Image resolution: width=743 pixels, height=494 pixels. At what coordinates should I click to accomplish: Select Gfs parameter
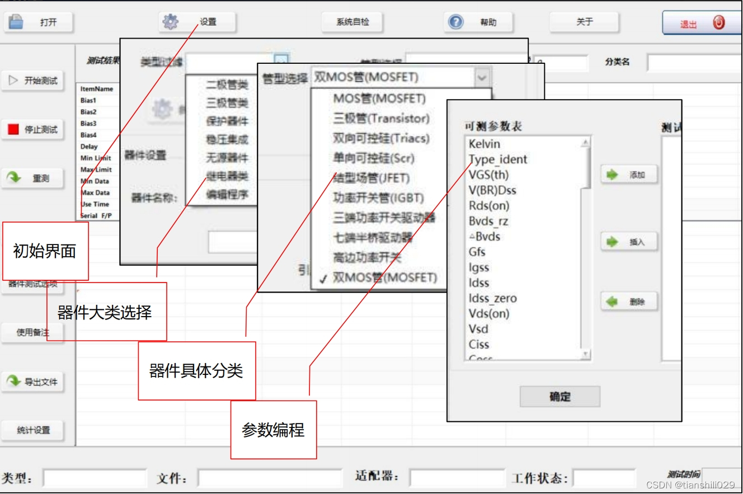click(x=477, y=252)
